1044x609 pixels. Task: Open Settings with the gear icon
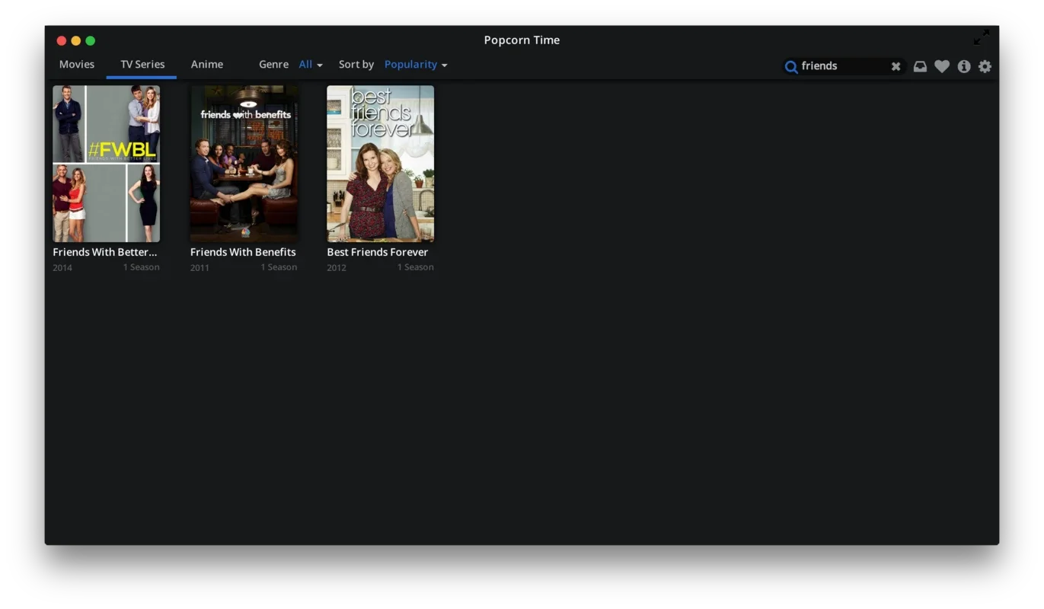coord(985,66)
